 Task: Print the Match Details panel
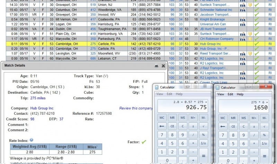157,66
